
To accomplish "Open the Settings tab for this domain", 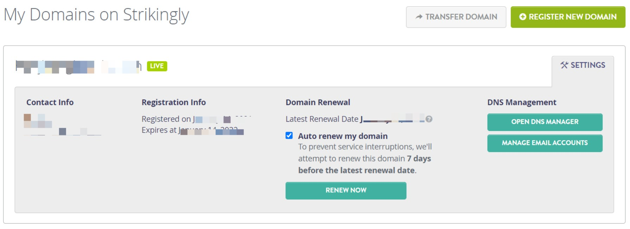I will coord(582,65).
